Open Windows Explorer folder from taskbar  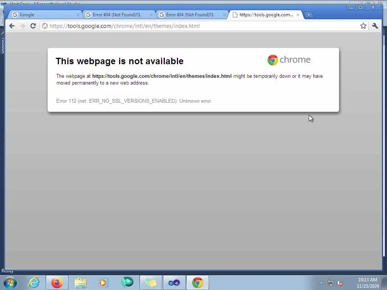[x=80, y=282]
